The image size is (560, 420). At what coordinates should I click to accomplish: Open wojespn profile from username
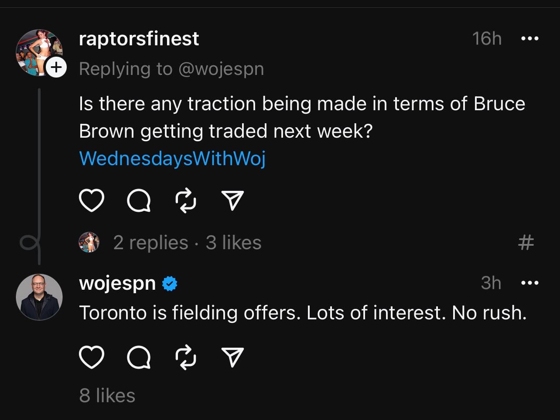click(117, 283)
